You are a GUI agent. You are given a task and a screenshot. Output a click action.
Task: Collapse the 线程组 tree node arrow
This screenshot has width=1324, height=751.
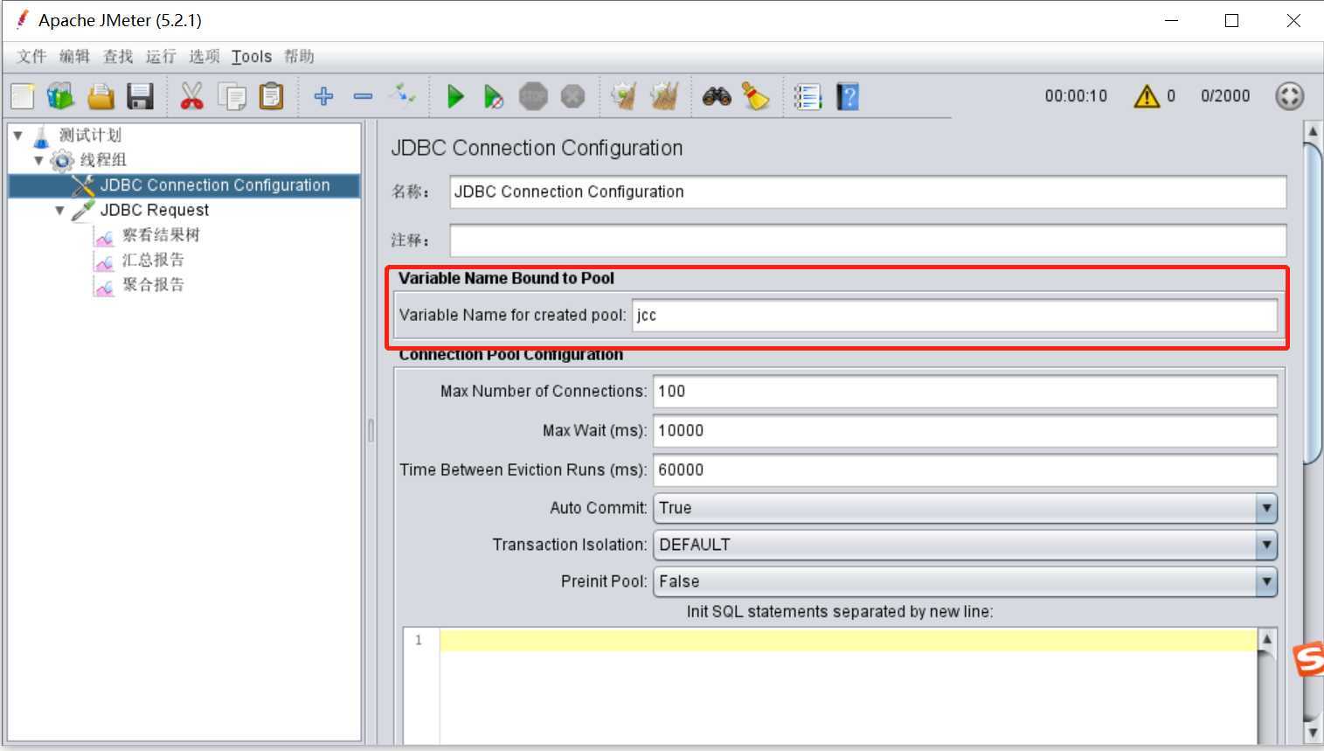tap(38, 160)
